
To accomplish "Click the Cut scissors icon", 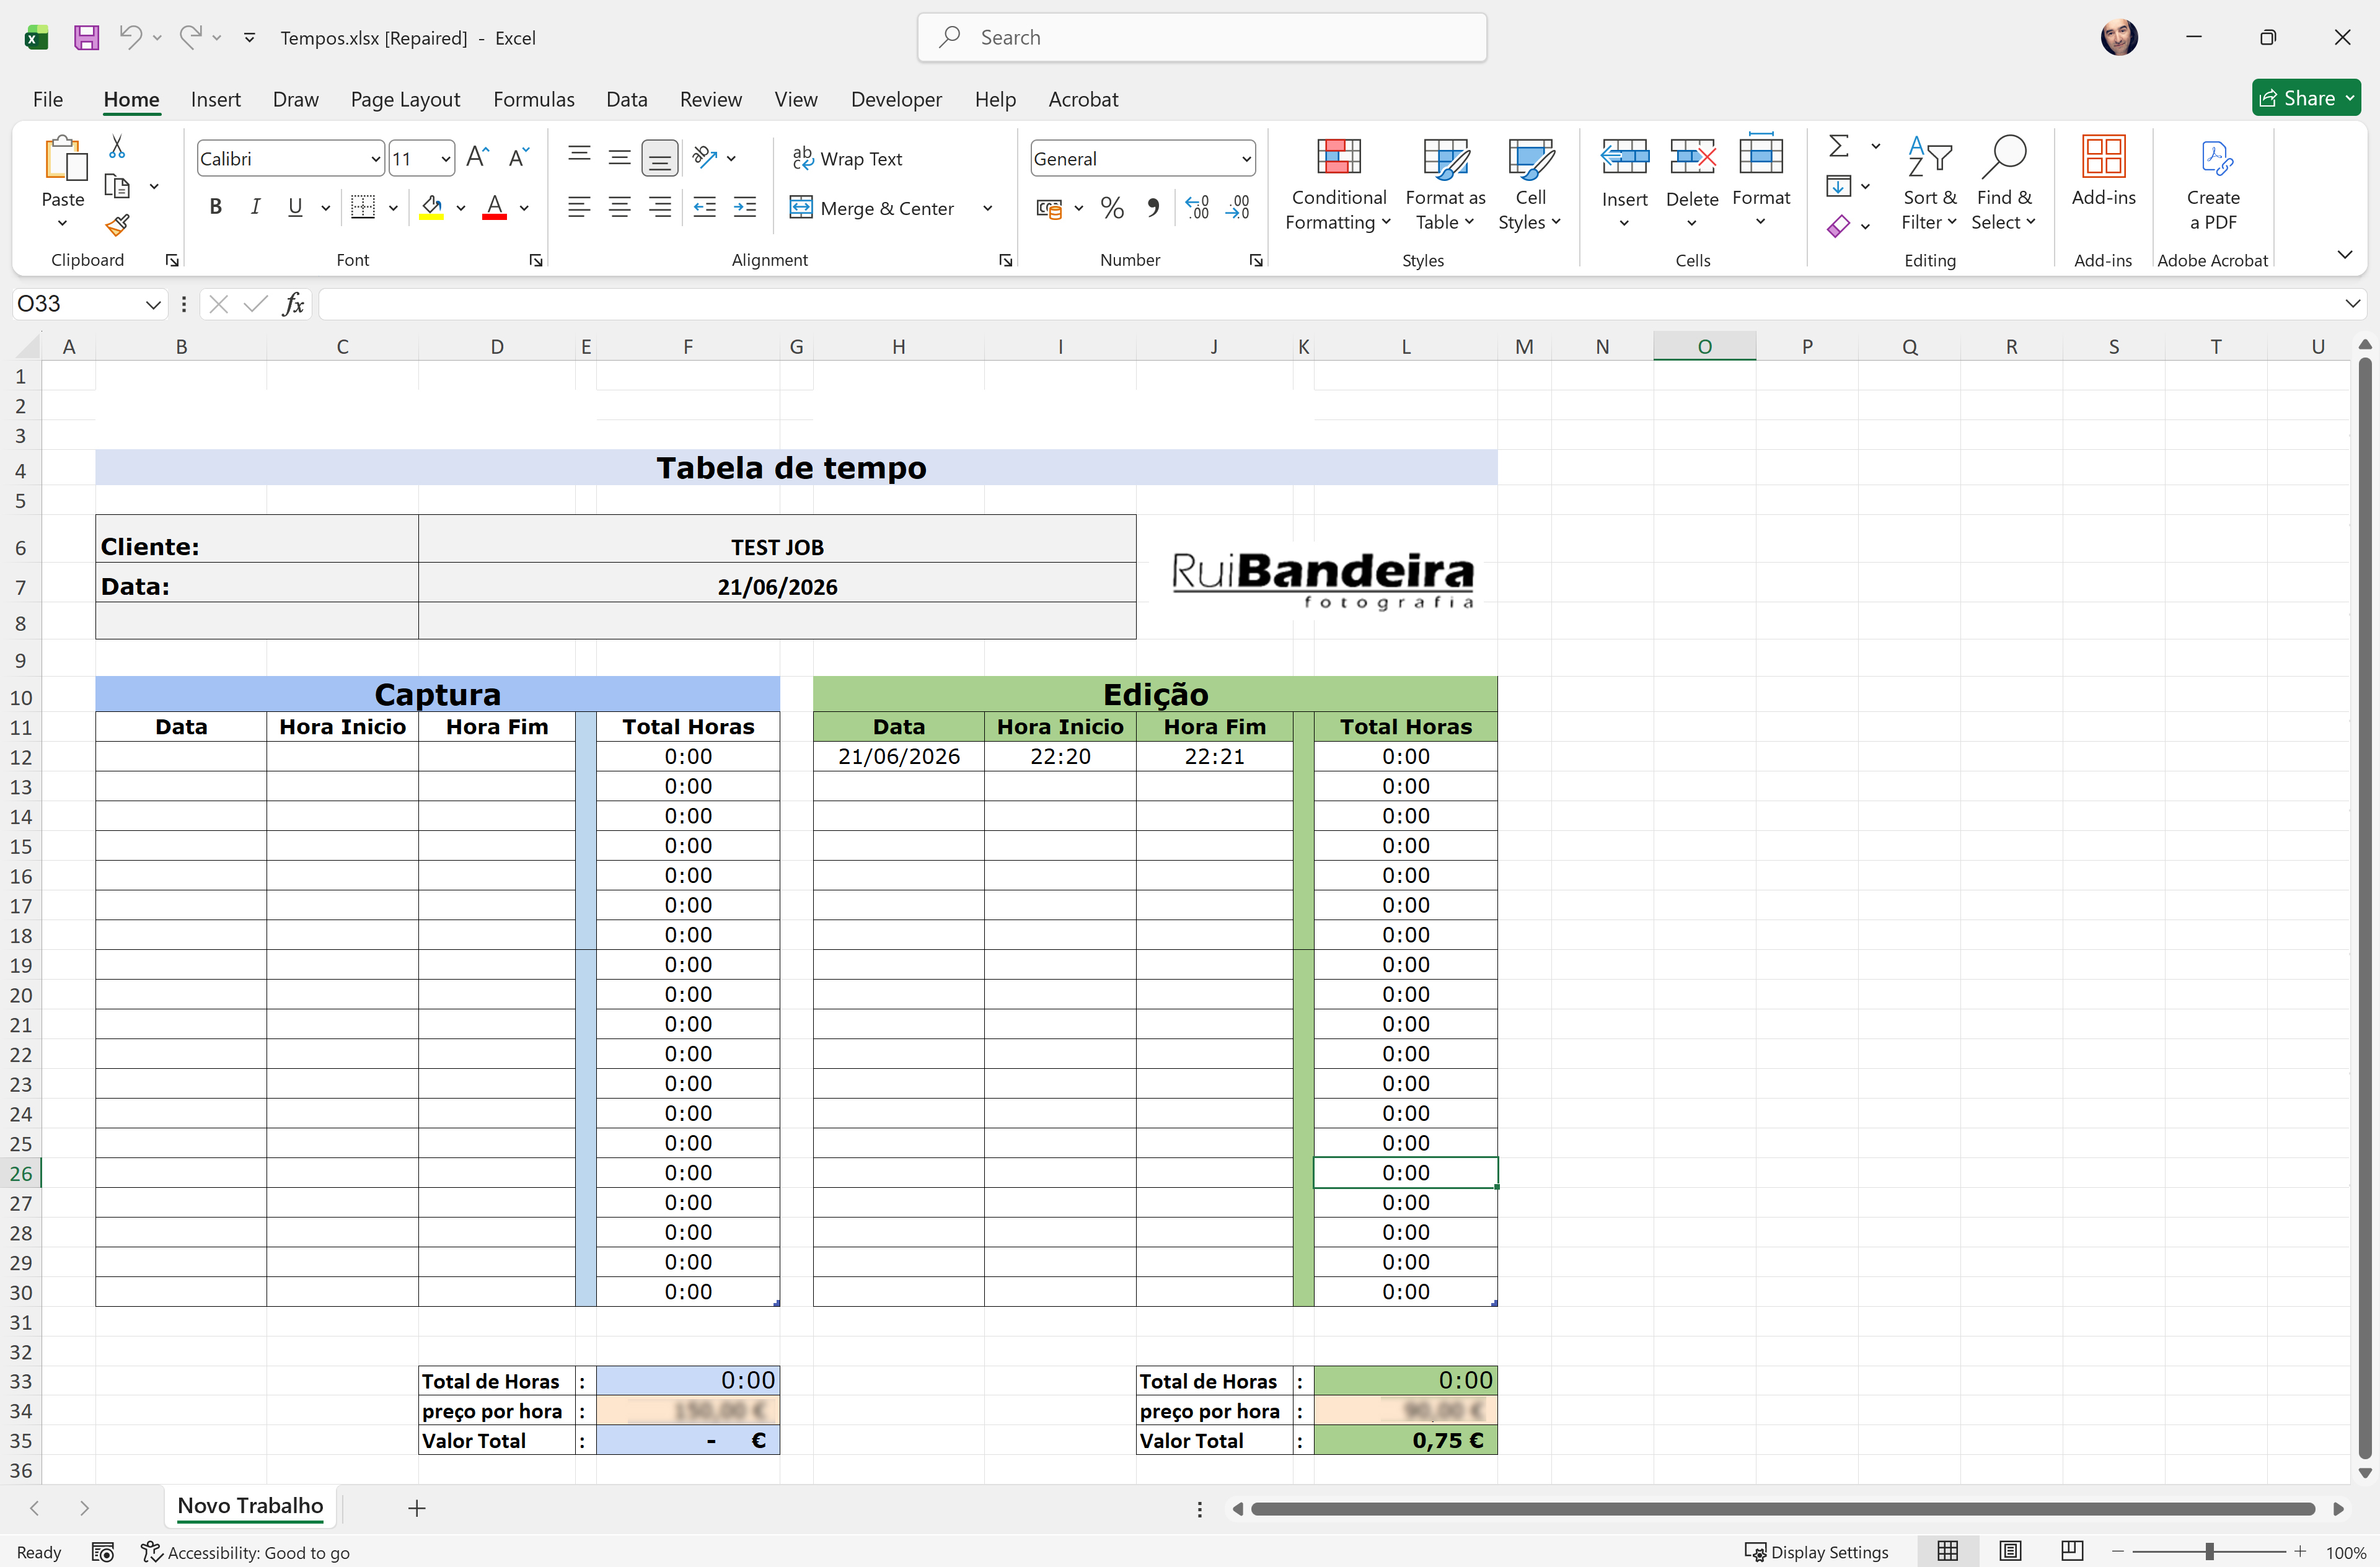I will (117, 147).
